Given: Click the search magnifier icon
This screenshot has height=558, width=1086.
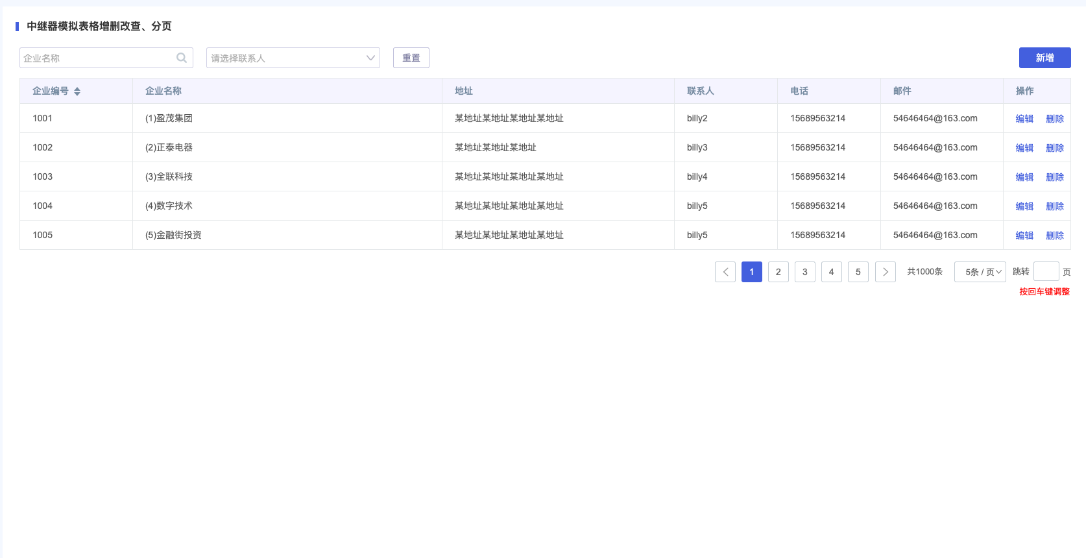Looking at the screenshot, I should pyautogui.click(x=182, y=58).
